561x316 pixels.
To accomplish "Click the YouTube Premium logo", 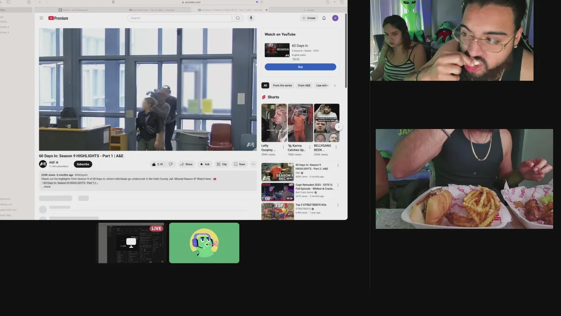I will click(x=58, y=18).
